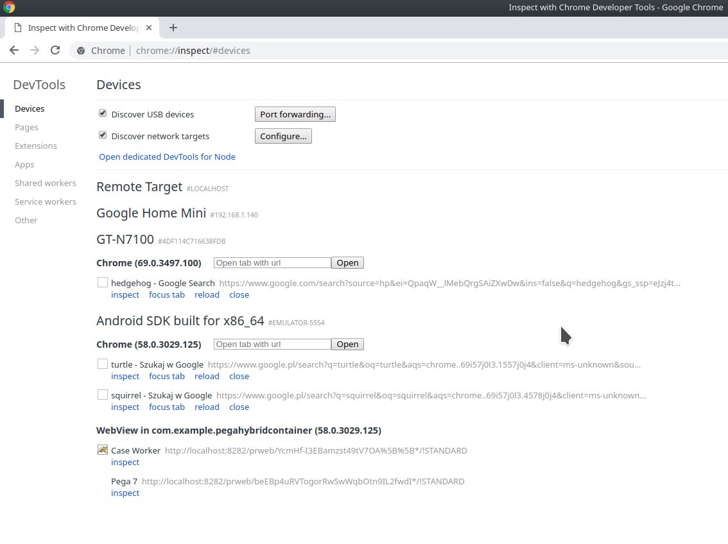The height and width of the screenshot is (544, 728).
Task: Toggle Discover network targets checkbox
Action: (103, 135)
